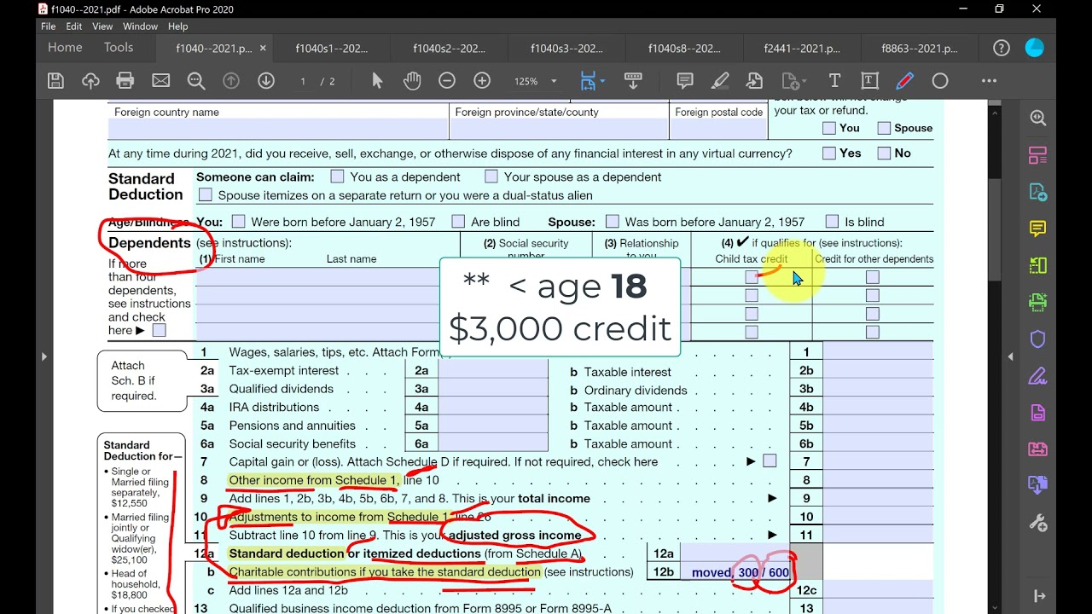The height and width of the screenshot is (614, 1092).
Task: Tick 'Your spouse as a dependent' checkbox
Action: (491, 177)
